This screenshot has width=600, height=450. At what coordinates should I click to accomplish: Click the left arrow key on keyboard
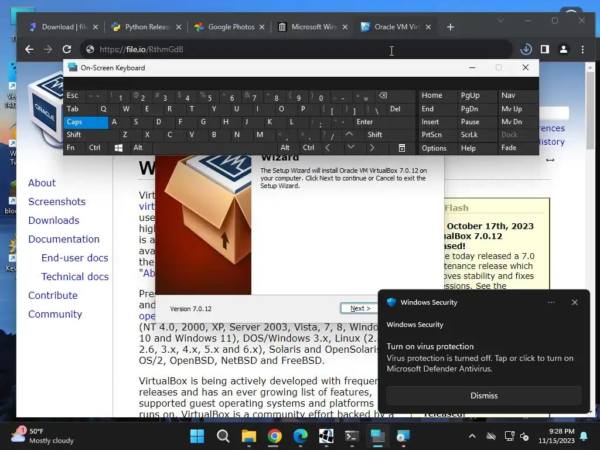[328, 148]
